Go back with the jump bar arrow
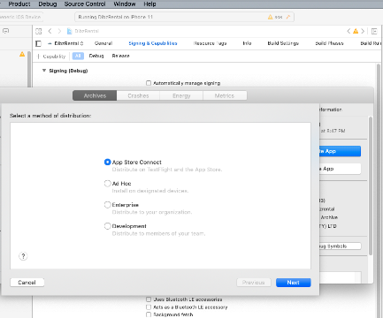This screenshot has width=383, height=318. pyautogui.click(x=50, y=31)
